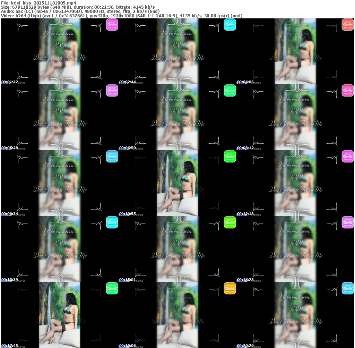Click the timestamp text '00:04:06'

point(245,82)
